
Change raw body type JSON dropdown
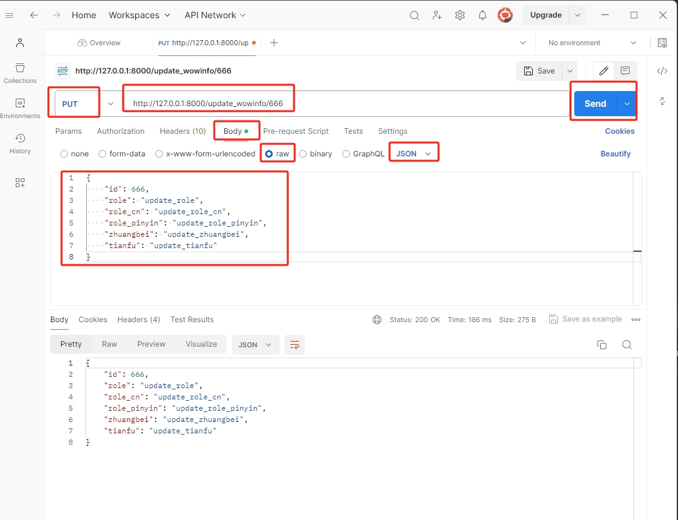413,154
